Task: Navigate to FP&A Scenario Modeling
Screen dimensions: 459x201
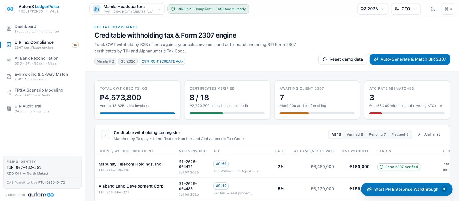Action: pyautogui.click(x=42, y=92)
